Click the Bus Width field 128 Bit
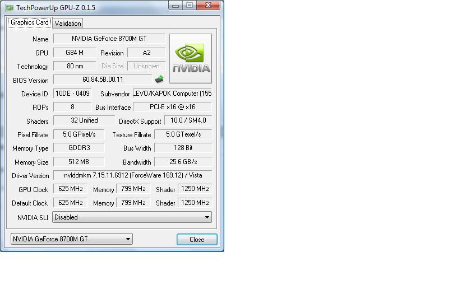This screenshot has height=294, width=471. [183, 148]
